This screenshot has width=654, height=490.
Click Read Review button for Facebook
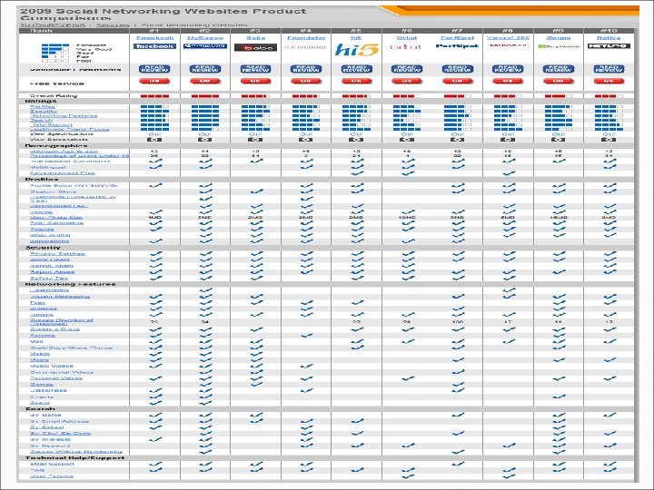(154, 69)
